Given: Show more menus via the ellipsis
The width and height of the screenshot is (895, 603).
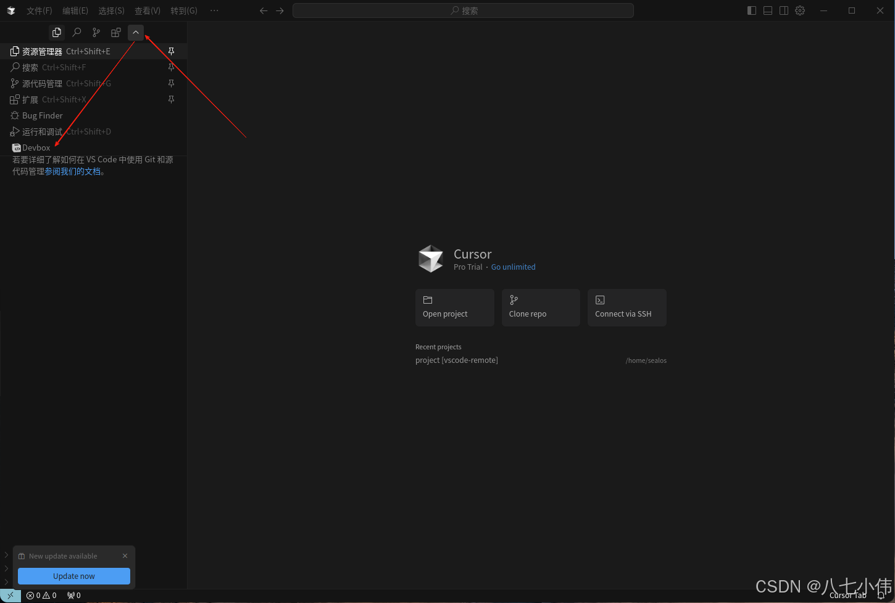Looking at the screenshot, I should (x=214, y=10).
